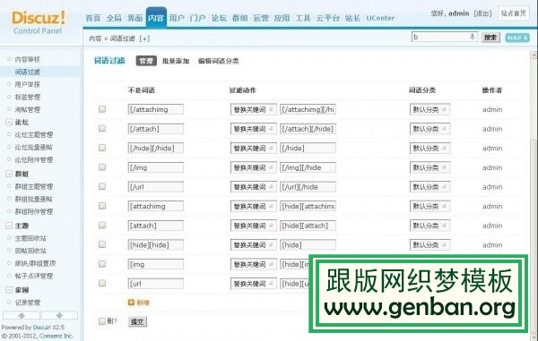Open the 替换关键词 dropdown in the [/hide][/hide] row

[x=253, y=149]
